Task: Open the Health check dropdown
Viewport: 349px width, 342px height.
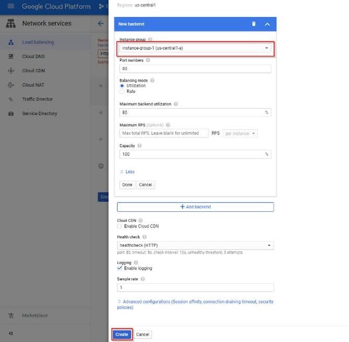Action: pyautogui.click(x=195, y=245)
